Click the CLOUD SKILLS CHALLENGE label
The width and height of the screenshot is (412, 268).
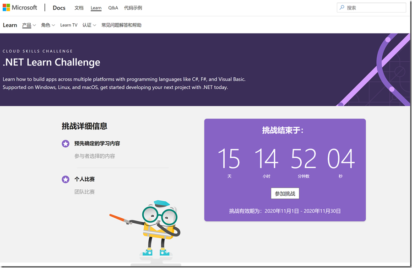click(x=38, y=51)
